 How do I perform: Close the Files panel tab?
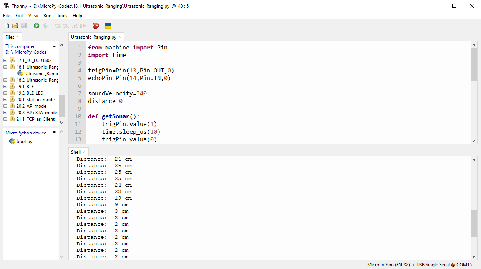pyautogui.click(x=18, y=37)
